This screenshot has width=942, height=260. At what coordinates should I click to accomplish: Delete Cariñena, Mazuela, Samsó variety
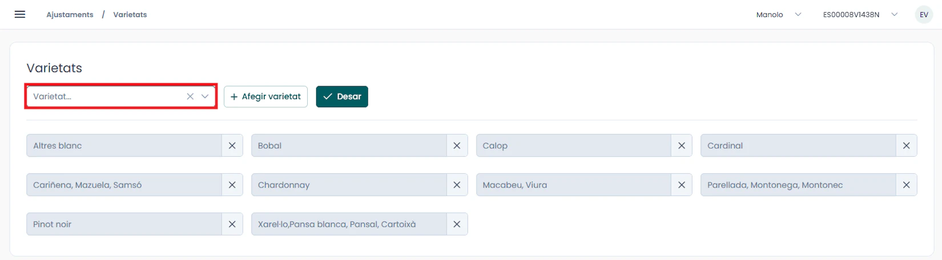click(232, 185)
